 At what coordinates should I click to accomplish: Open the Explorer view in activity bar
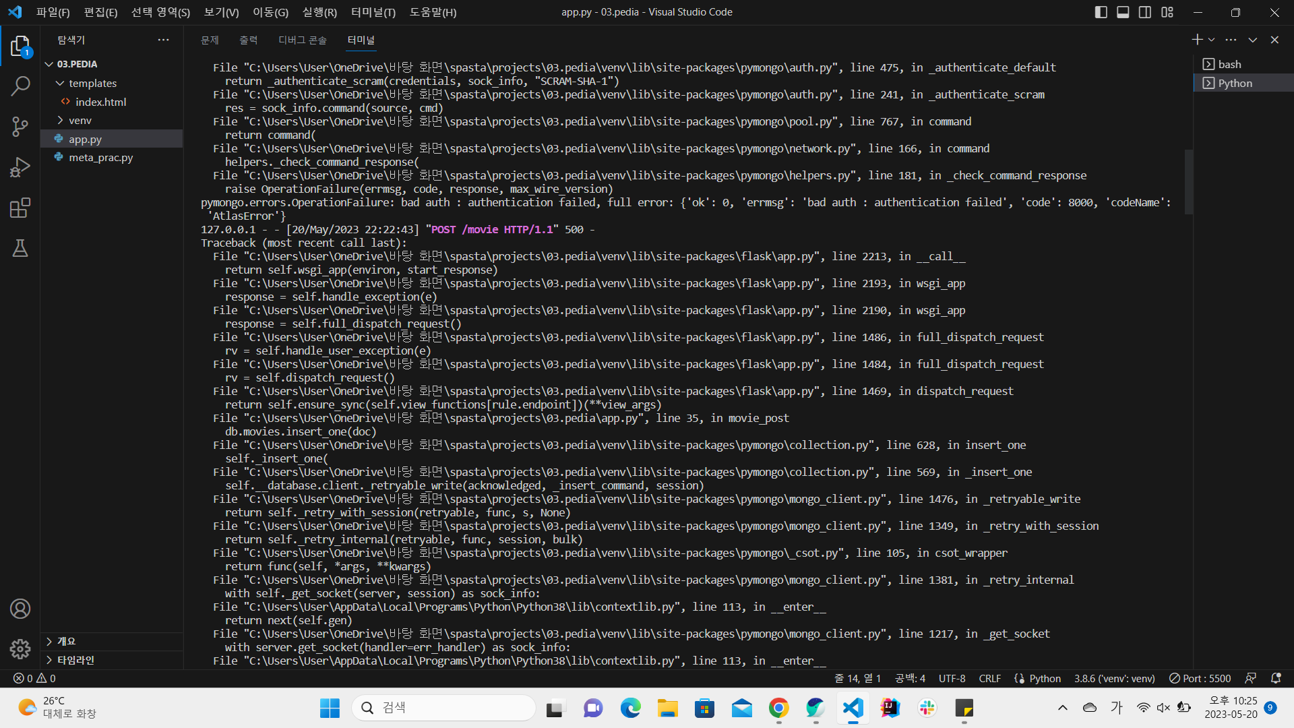point(20,47)
